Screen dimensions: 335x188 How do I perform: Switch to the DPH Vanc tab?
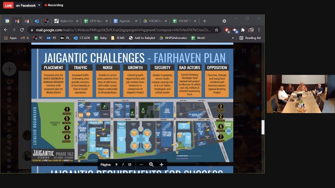[94, 21]
